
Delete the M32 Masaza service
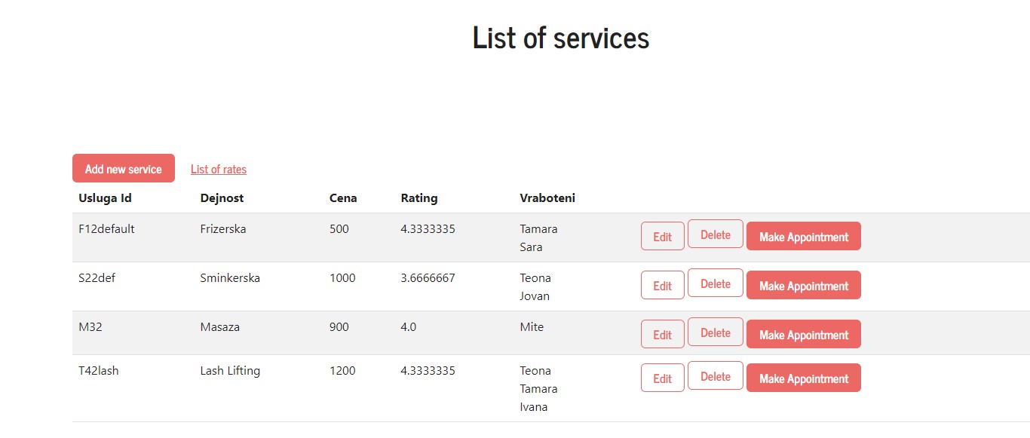pos(715,332)
